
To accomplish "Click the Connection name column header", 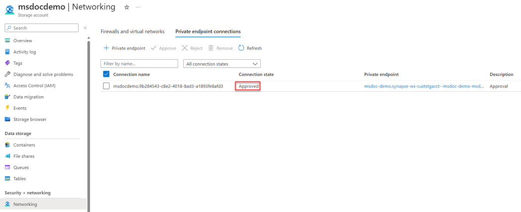I will [131, 75].
